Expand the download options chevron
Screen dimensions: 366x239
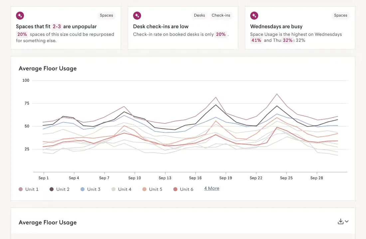[x=347, y=221]
